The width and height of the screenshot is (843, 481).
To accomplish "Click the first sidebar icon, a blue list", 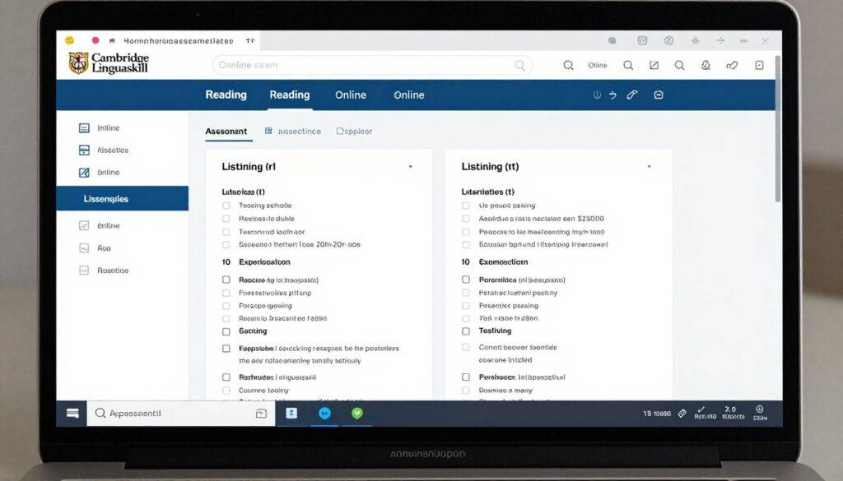I will point(84,128).
